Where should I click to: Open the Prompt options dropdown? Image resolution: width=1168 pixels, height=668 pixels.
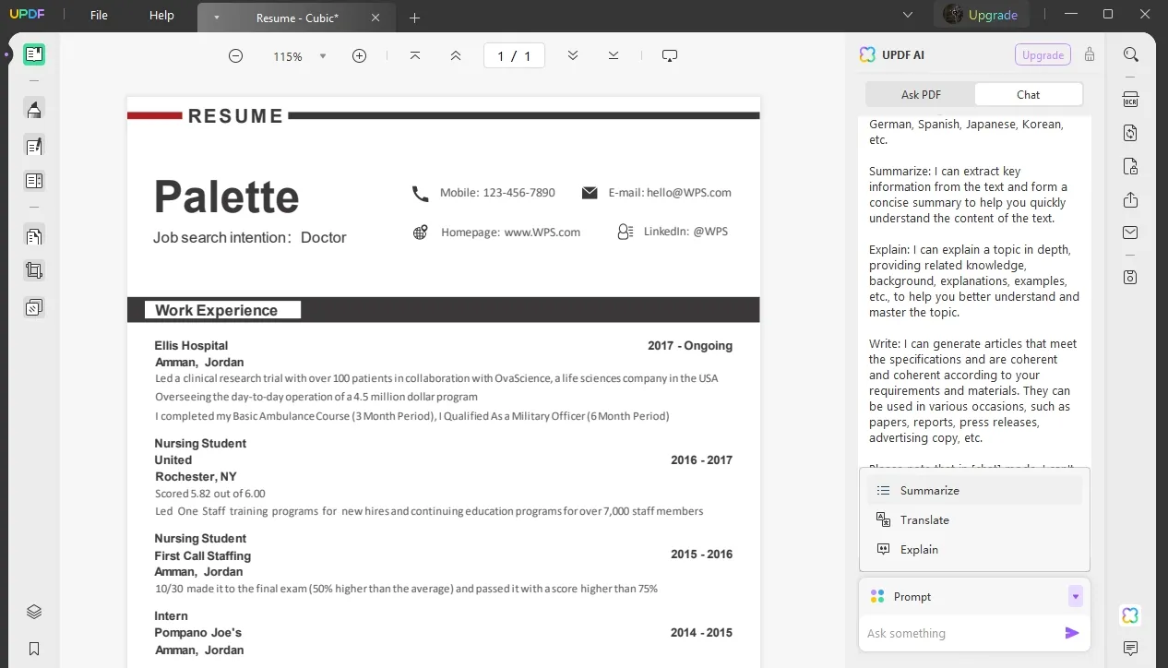(1075, 596)
